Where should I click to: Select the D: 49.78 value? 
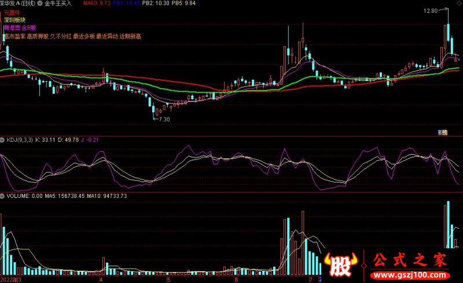(x=68, y=139)
